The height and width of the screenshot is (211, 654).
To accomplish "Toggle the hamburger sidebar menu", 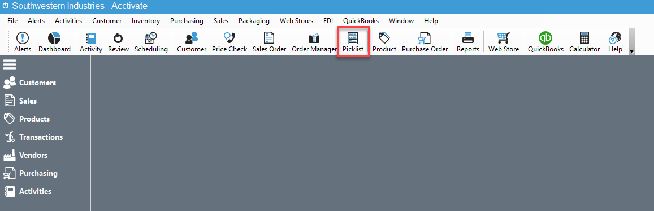I will coord(10,64).
